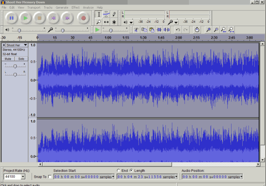Click the 1:00 mark on timeline ruler
This screenshot has width=266, height=186.
tap(108, 38)
